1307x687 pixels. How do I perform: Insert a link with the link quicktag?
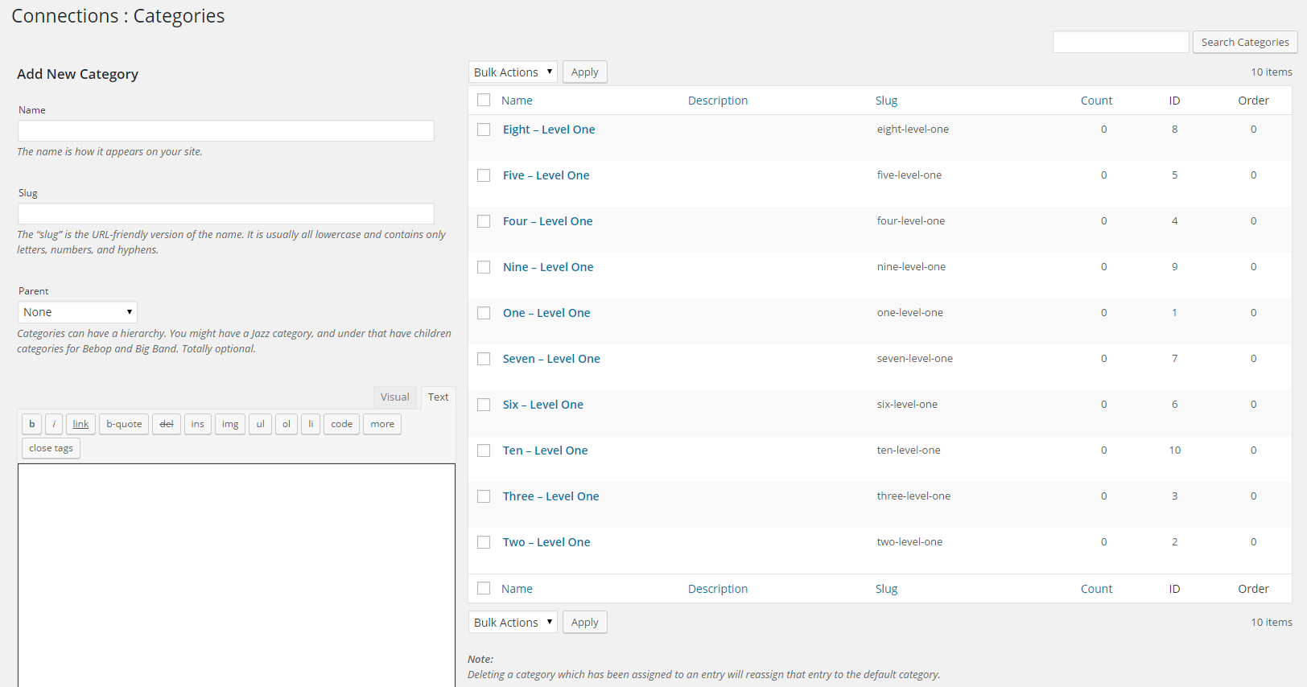click(80, 424)
